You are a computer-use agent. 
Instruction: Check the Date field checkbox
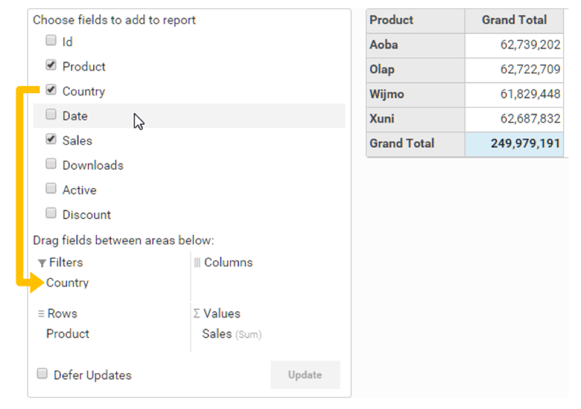[51, 114]
